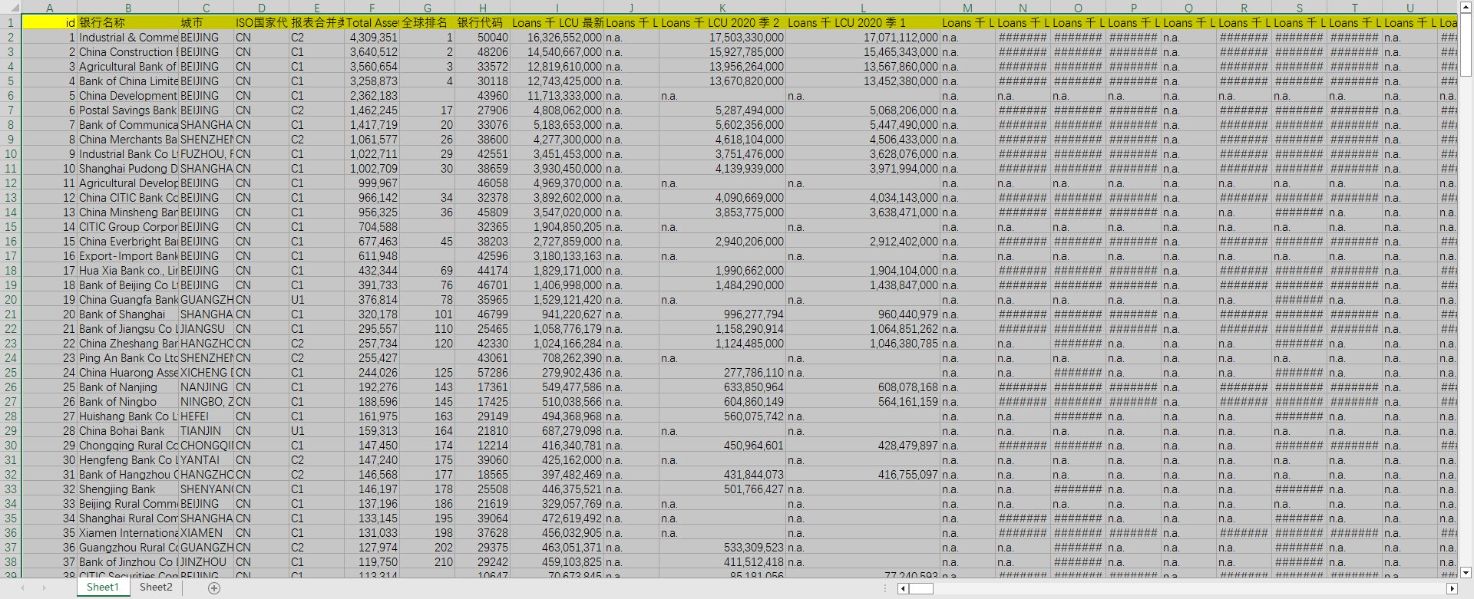1474x599 pixels.
Task: Select column A header
Action: tap(50, 8)
